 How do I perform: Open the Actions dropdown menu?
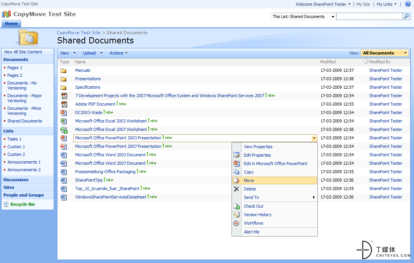tap(118, 53)
